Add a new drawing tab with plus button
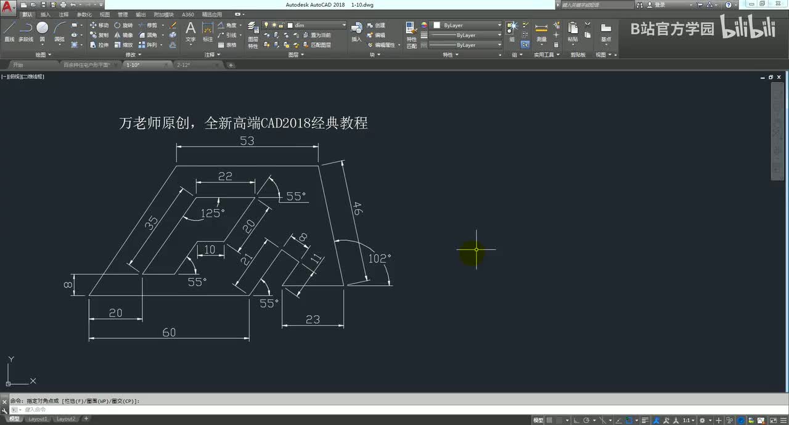789x425 pixels. pos(231,65)
